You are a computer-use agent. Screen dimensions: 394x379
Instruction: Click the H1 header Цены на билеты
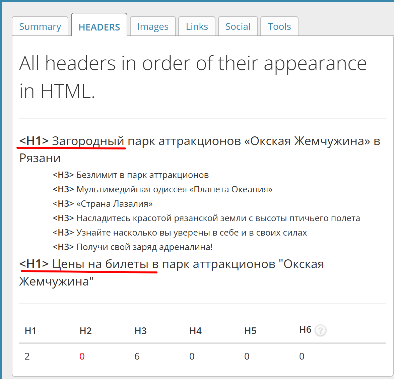[x=172, y=272]
